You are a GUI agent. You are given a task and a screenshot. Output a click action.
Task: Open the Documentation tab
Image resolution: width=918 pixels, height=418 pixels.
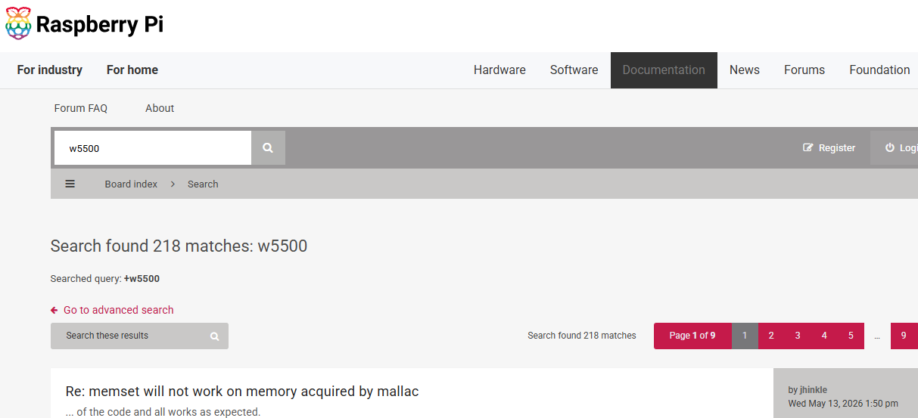point(664,70)
